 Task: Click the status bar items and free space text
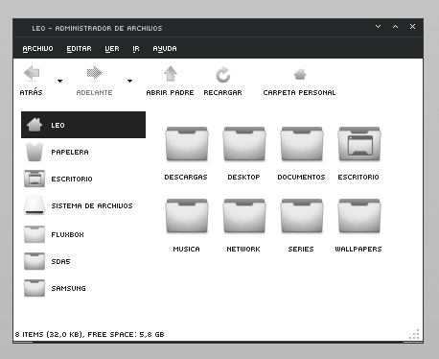tap(89, 334)
